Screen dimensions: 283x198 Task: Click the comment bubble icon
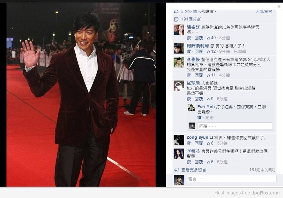point(176,170)
